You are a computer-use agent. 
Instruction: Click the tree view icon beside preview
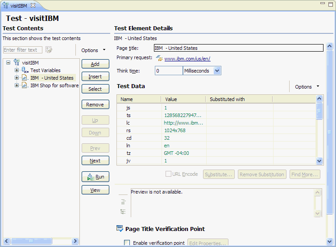[x=123, y=211]
